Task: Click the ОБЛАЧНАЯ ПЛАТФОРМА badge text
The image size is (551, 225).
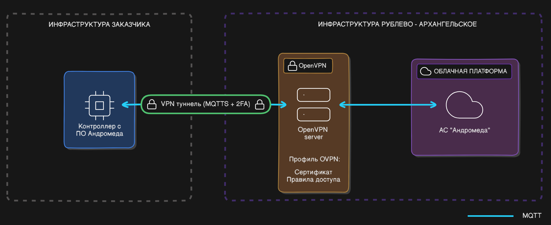Action: (x=470, y=71)
